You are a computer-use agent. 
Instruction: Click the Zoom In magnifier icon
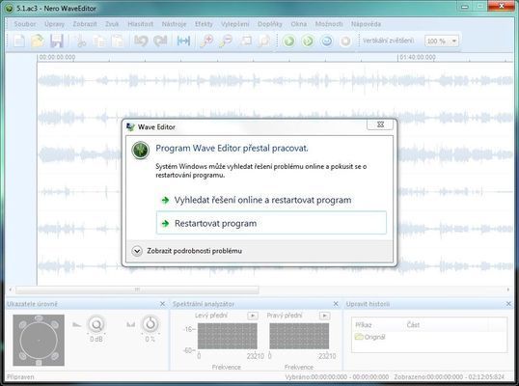(x=207, y=41)
